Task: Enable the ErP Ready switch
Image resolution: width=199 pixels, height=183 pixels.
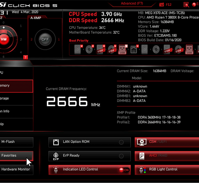Action: [x=121, y=156]
